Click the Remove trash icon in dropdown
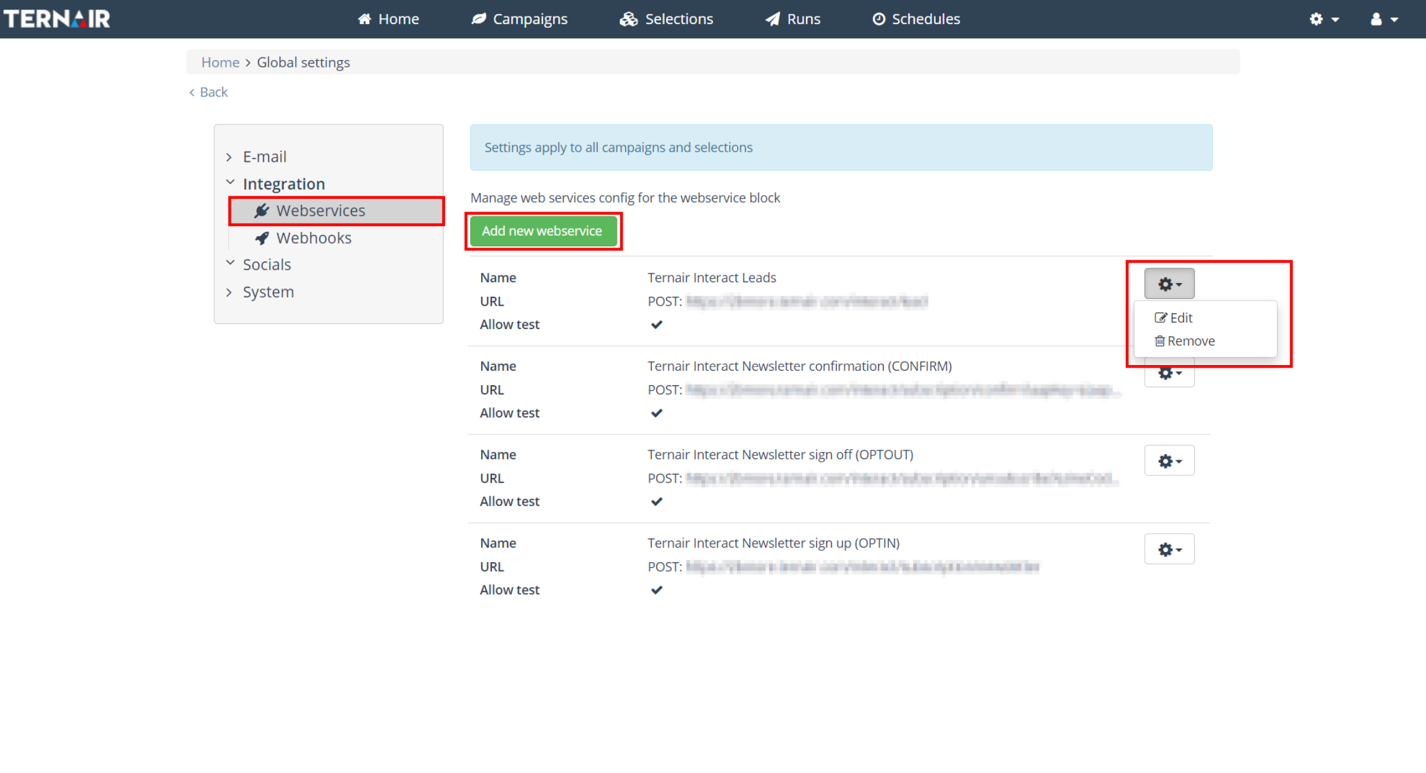Screen dimensions: 1426x773 coord(1160,341)
